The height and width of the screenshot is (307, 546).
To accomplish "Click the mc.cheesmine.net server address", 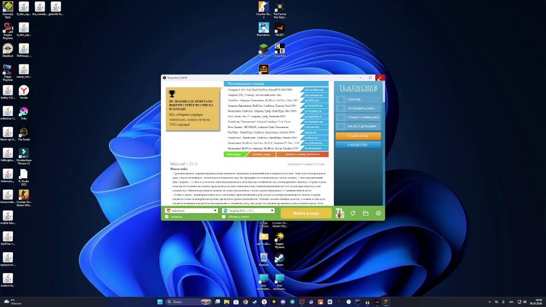I will (x=314, y=122).
